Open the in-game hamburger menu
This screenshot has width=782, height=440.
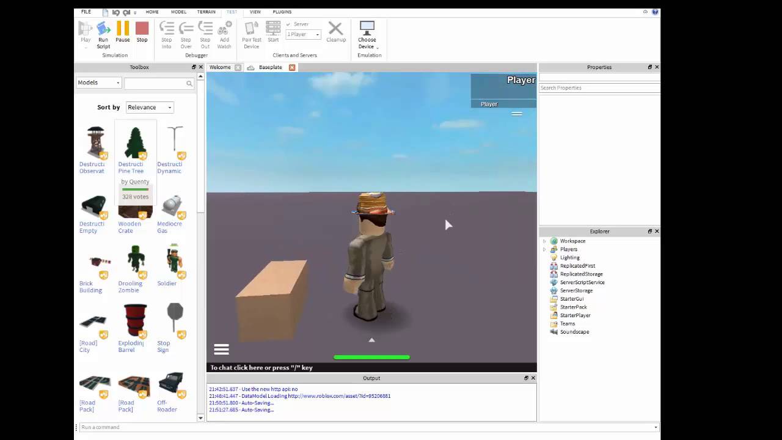point(221,350)
